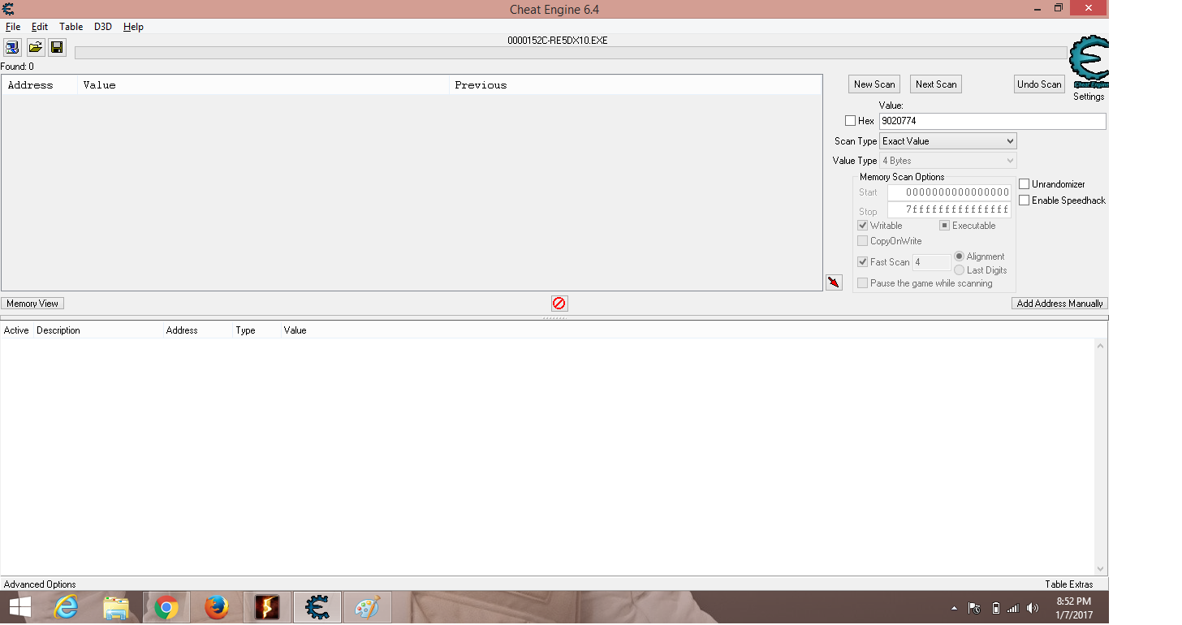Open File Explorer from taskbar
The height and width of the screenshot is (625, 1182).
116,607
